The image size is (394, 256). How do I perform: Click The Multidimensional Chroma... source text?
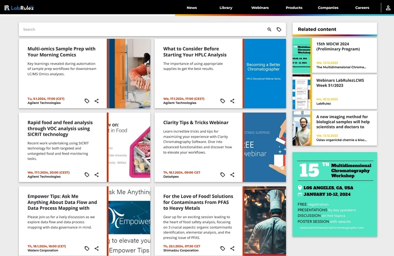click(x=341, y=67)
